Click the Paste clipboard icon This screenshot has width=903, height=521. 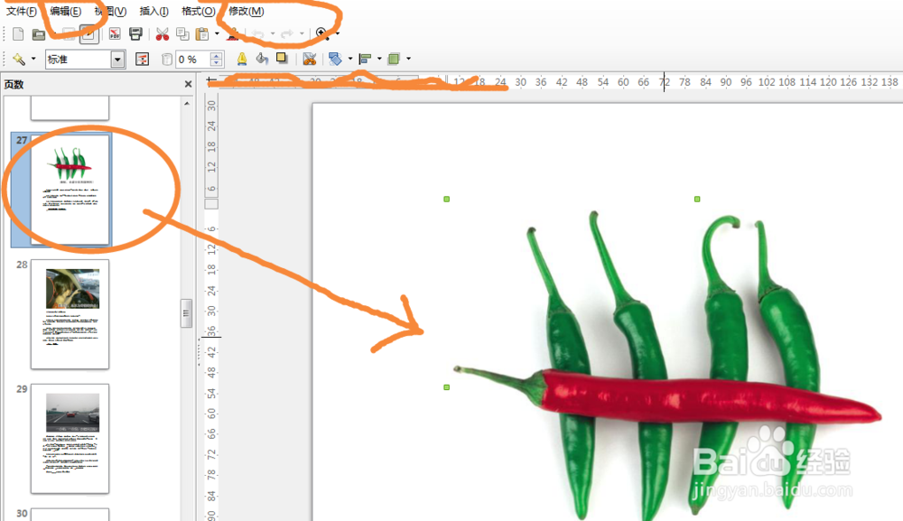tap(202, 34)
